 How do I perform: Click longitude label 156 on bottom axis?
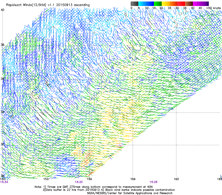pyautogui.click(x=89, y=179)
